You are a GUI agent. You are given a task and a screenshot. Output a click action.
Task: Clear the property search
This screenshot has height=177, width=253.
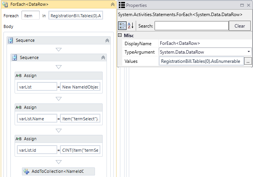[x=239, y=26]
